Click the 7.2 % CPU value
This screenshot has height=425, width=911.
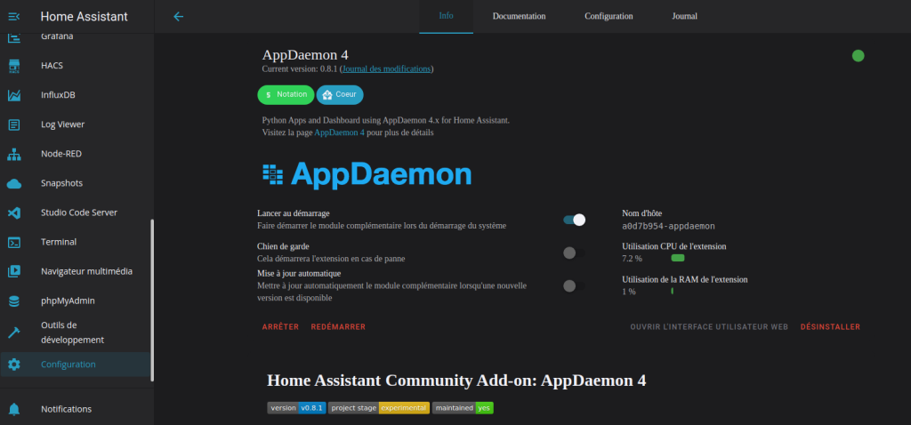coord(633,259)
